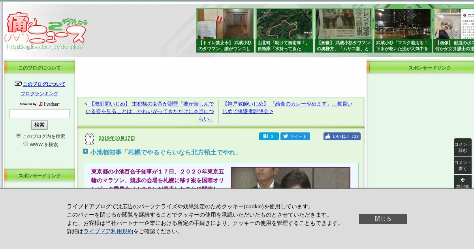Viewport: 474px width, 249px height.
Task: Open the article title 小池都知事「札幌でやるぐらいなら…」
Action: [x=166, y=152]
